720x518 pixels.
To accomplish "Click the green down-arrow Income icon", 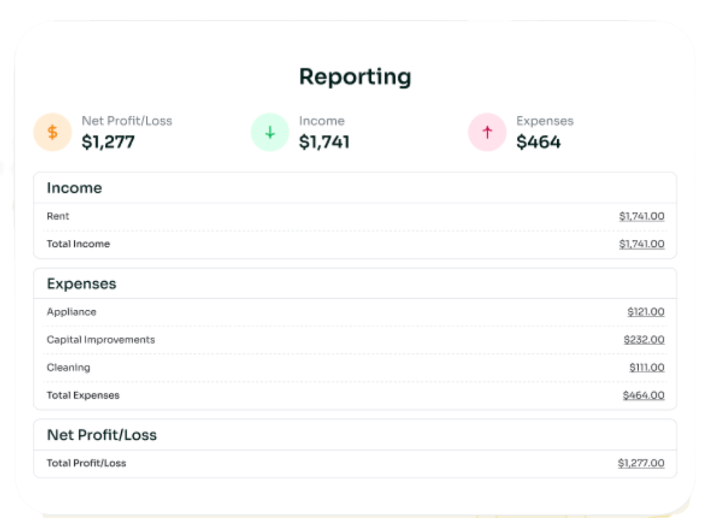I will (270, 133).
